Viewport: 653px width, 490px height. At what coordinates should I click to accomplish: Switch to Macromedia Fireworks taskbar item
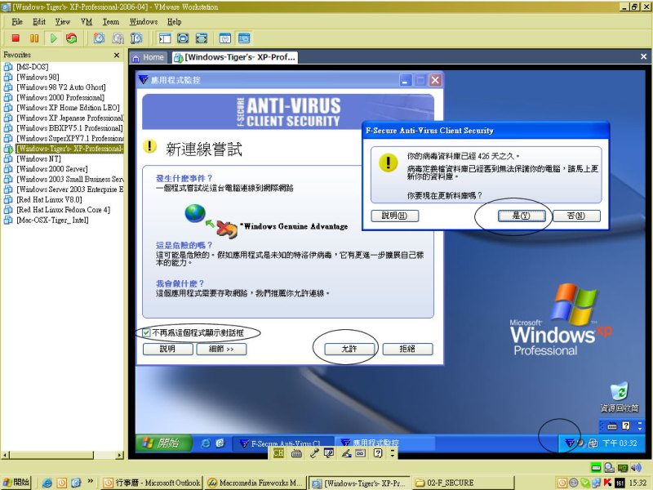(255, 483)
